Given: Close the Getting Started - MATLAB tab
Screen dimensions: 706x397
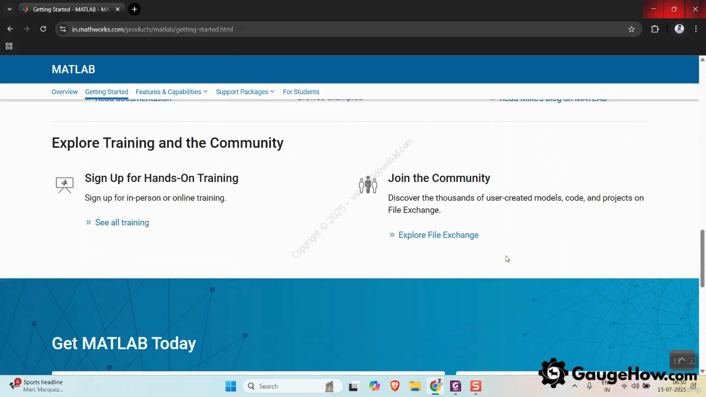Looking at the screenshot, I should click(x=117, y=9).
